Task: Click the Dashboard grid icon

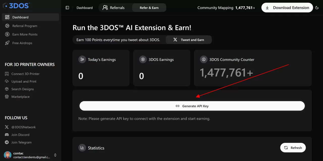Action: [x=7, y=17]
